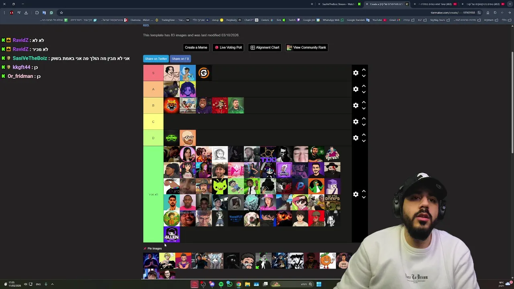514x289 pixels.
Task: Open the browser three-dot menu
Action: click(4, 12)
